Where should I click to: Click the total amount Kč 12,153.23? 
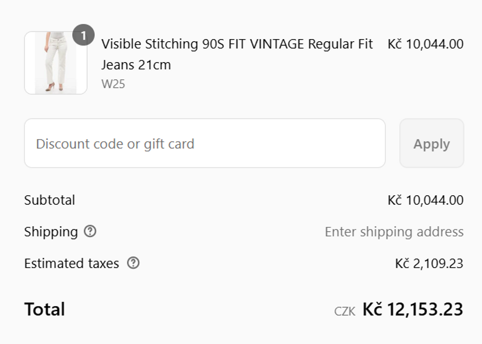tap(412, 309)
